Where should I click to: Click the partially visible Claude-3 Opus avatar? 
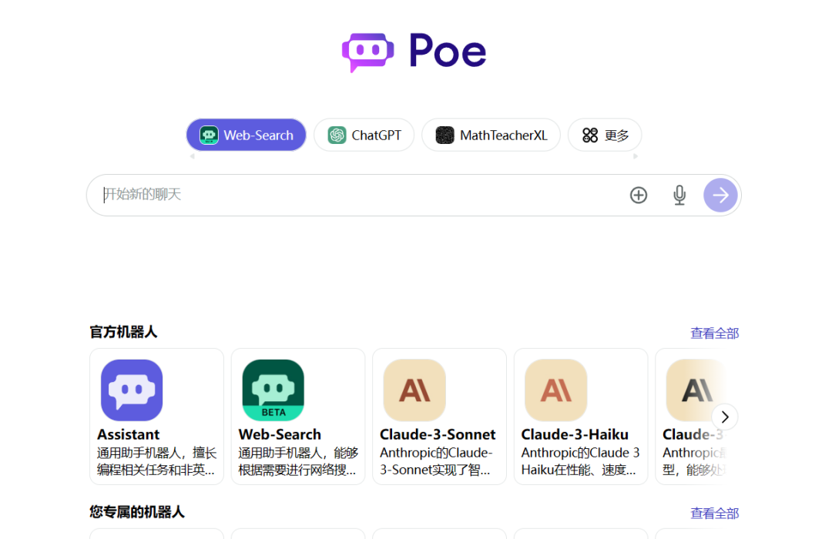[x=695, y=390]
